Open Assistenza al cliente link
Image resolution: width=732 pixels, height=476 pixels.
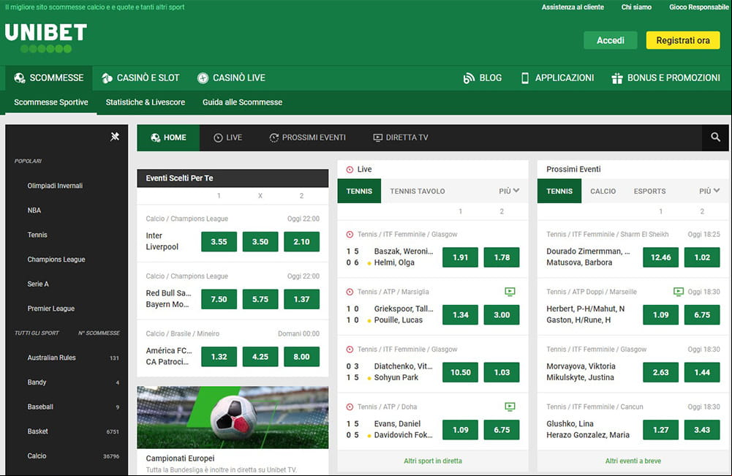tap(573, 7)
